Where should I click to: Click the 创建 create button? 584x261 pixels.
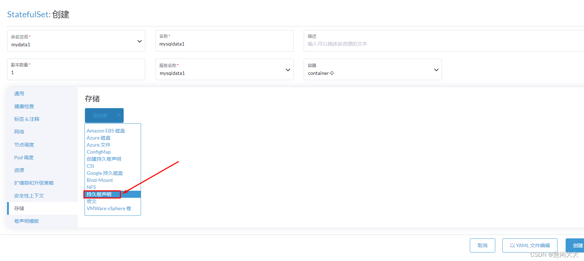[x=575, y=245]
